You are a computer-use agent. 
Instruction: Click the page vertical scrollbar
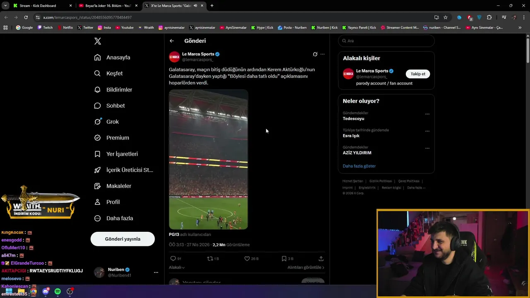(528, 51)
